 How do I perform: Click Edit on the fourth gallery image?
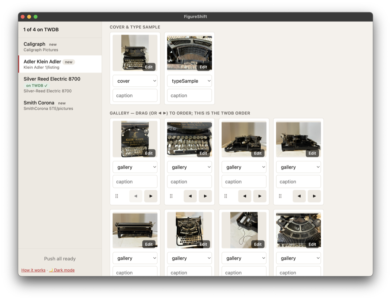coord(312,153)
